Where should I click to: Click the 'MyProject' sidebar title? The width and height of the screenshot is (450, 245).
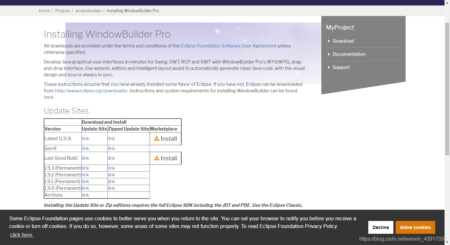pos(340,28)
